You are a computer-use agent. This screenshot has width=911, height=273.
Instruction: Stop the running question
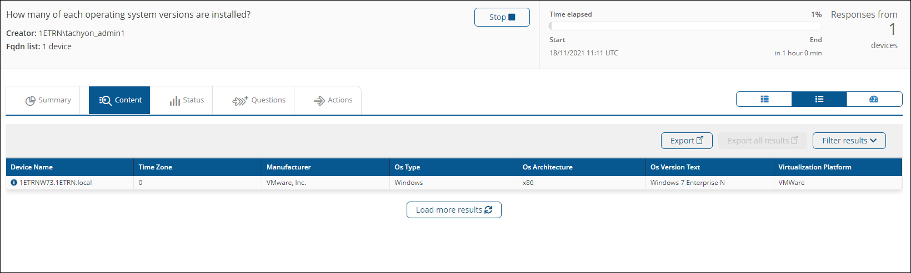click(x=502, y=17)
